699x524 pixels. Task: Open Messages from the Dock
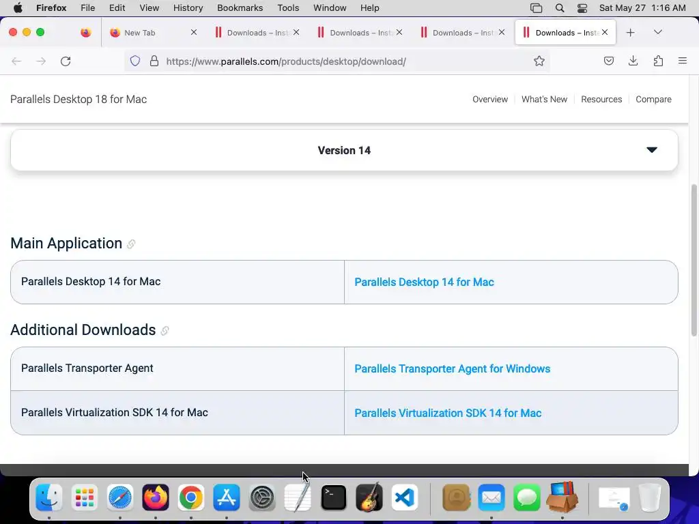pyautogui.click(x=527, y=497)
